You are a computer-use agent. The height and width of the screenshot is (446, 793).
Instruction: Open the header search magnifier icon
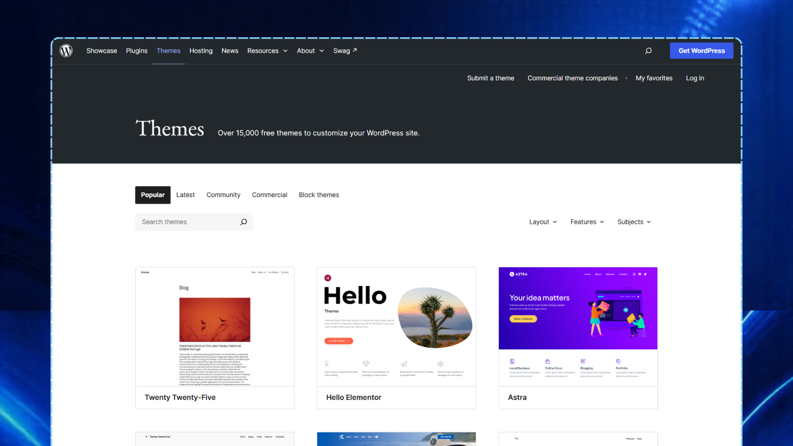point(648,50)
